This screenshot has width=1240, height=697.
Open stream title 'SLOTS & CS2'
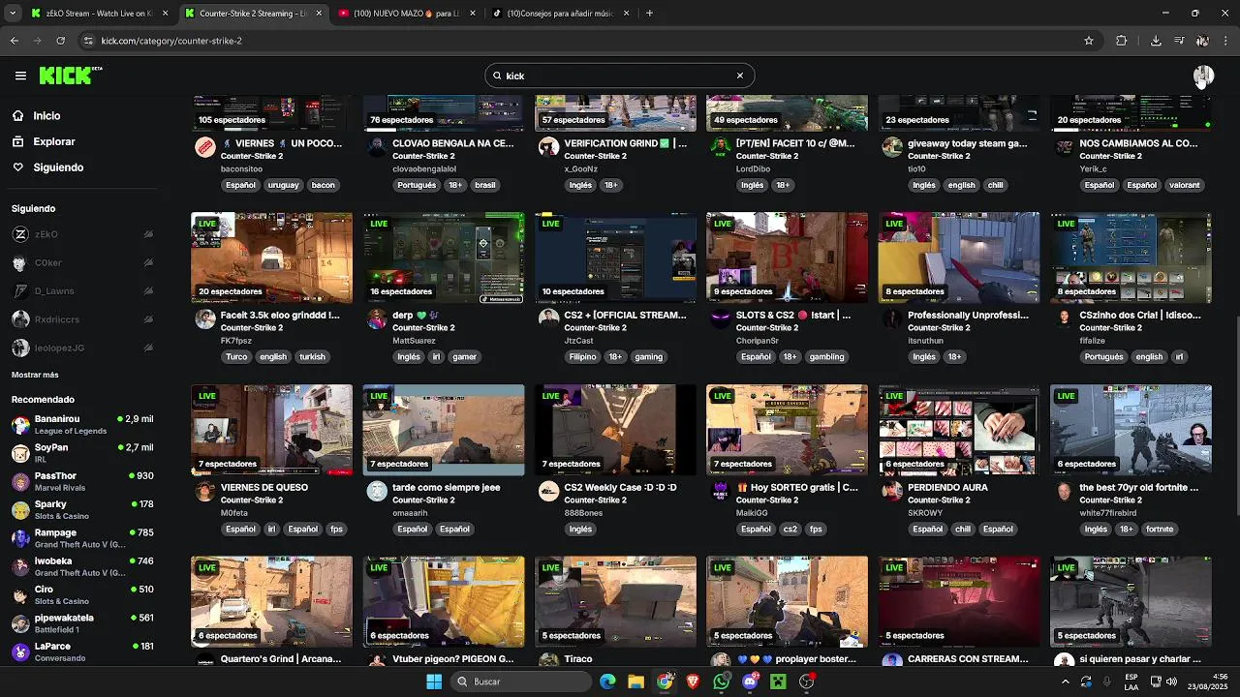coord(793,316)
